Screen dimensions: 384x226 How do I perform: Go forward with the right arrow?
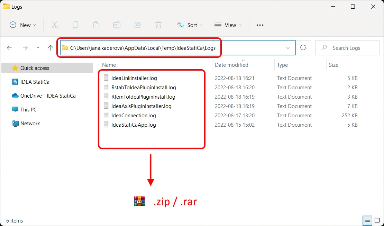tap(25, 48)
